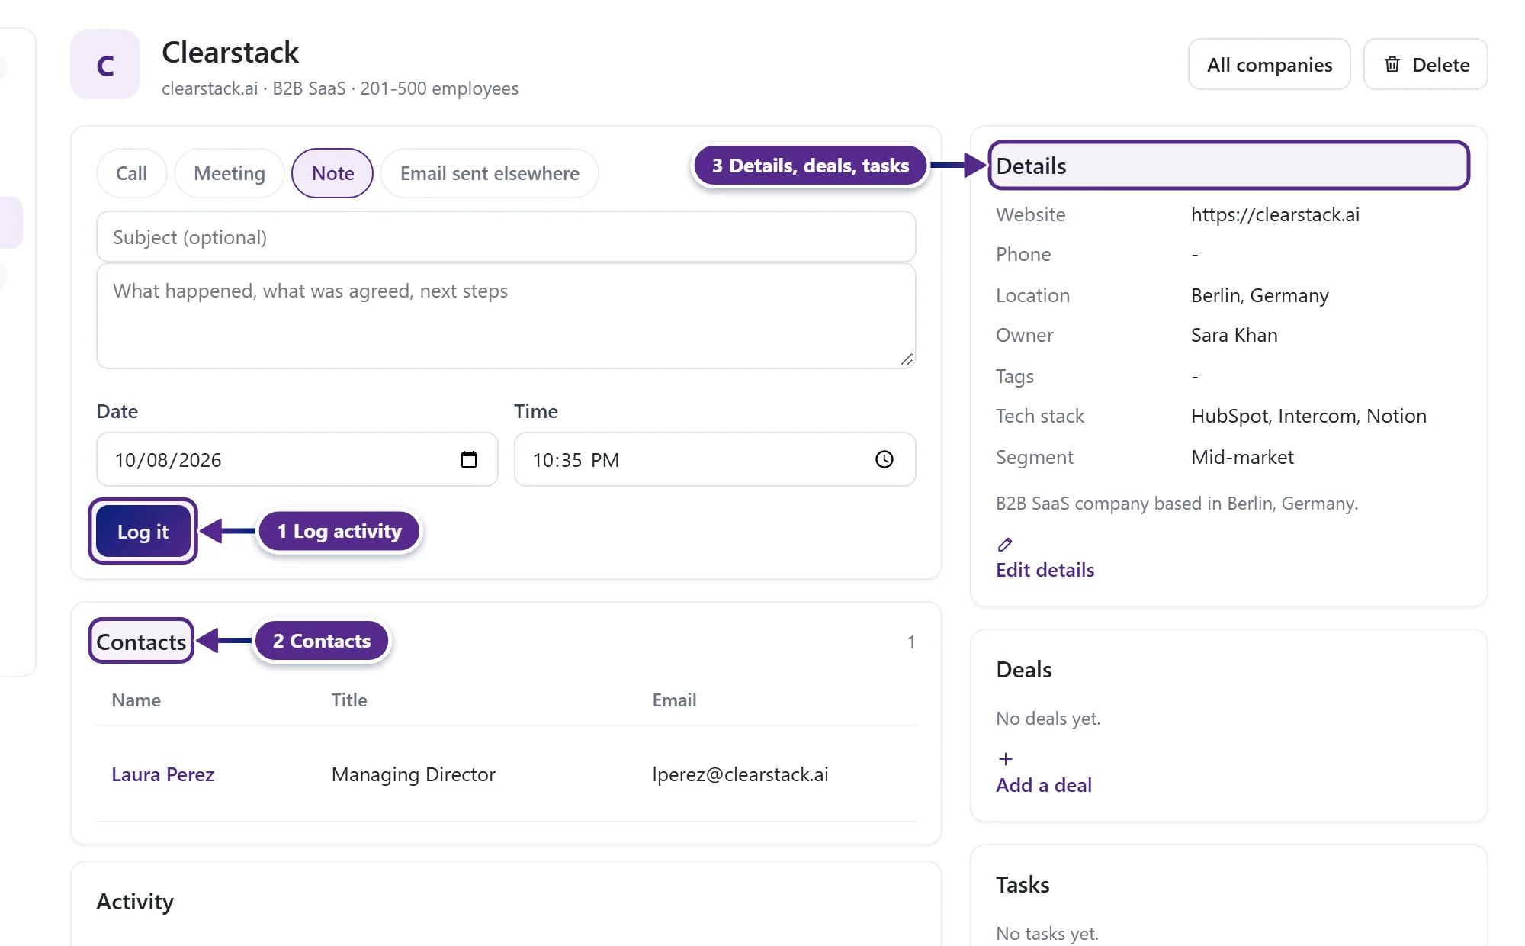
Task: Click Add a deal link
Action: 1043,785
